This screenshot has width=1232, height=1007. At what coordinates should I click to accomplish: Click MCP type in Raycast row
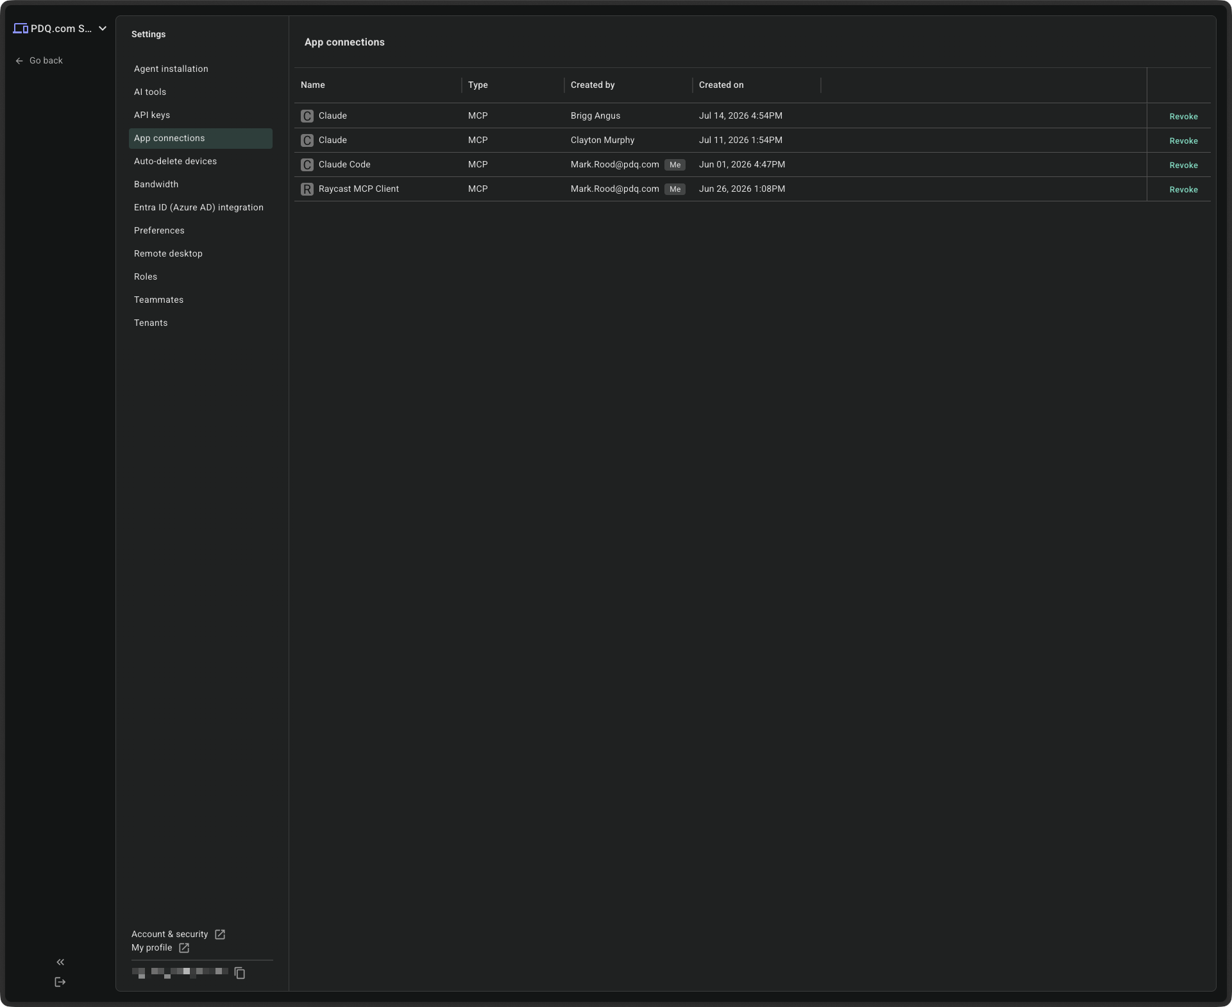478,189
